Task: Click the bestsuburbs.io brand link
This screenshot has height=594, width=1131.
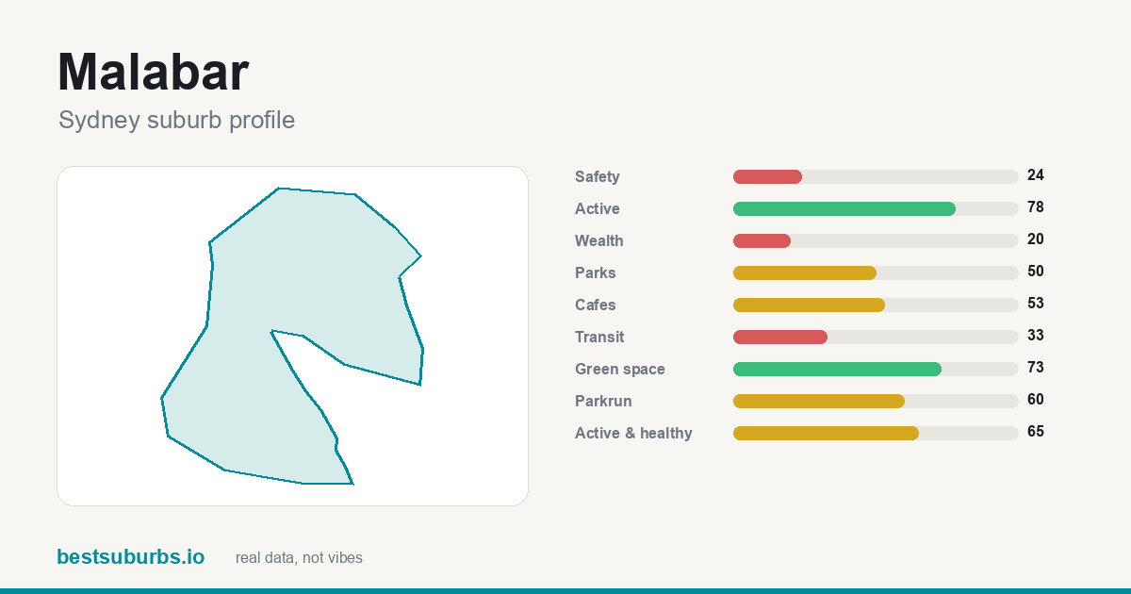Action: [130, 557]
